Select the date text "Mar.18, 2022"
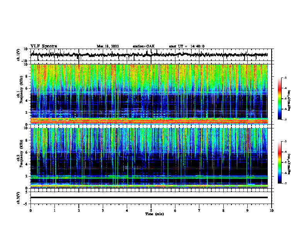This screenshot has width=306, height=236. pyautogui.click(x=108, y=46)
